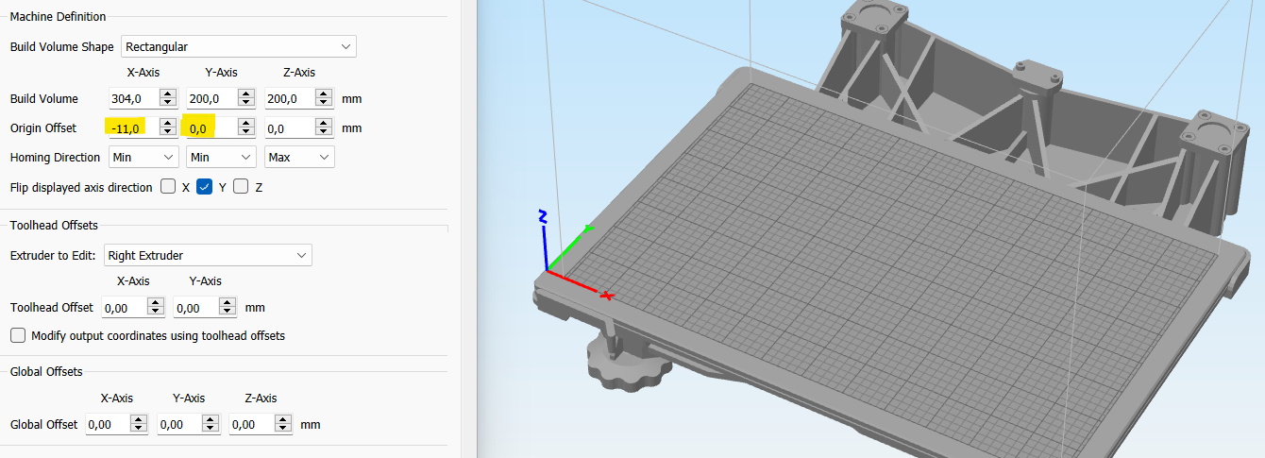The height and width of the screenshot is (458, 1265).
Task: Increase the Origin Offset Y-Axis with up arrow
Action: [x=246, y=123]
